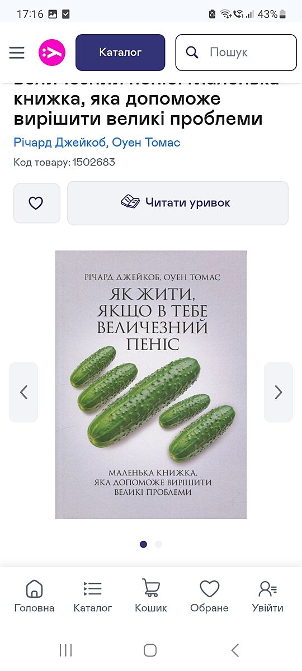Open Каталог tab in bottom navigation
This screenshot has height=671, width=302.
click(93, 596)
